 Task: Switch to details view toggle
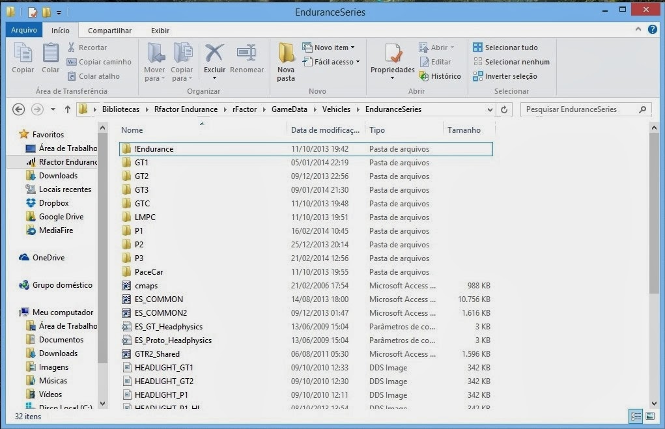636,416
